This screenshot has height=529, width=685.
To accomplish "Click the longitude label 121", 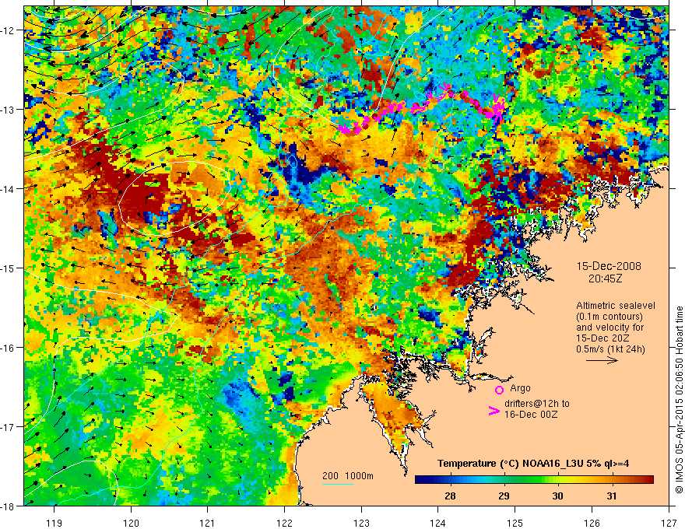I will coord(208,523).
